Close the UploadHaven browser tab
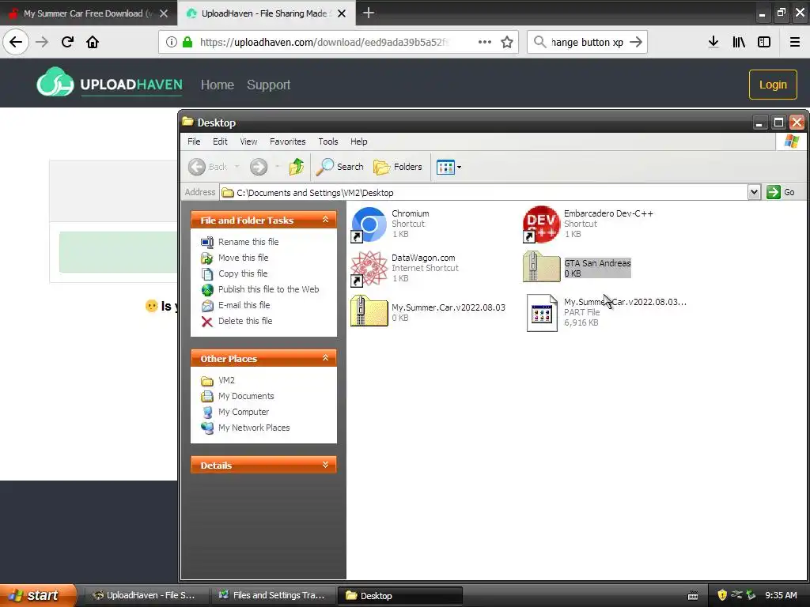 pos(342,13)
